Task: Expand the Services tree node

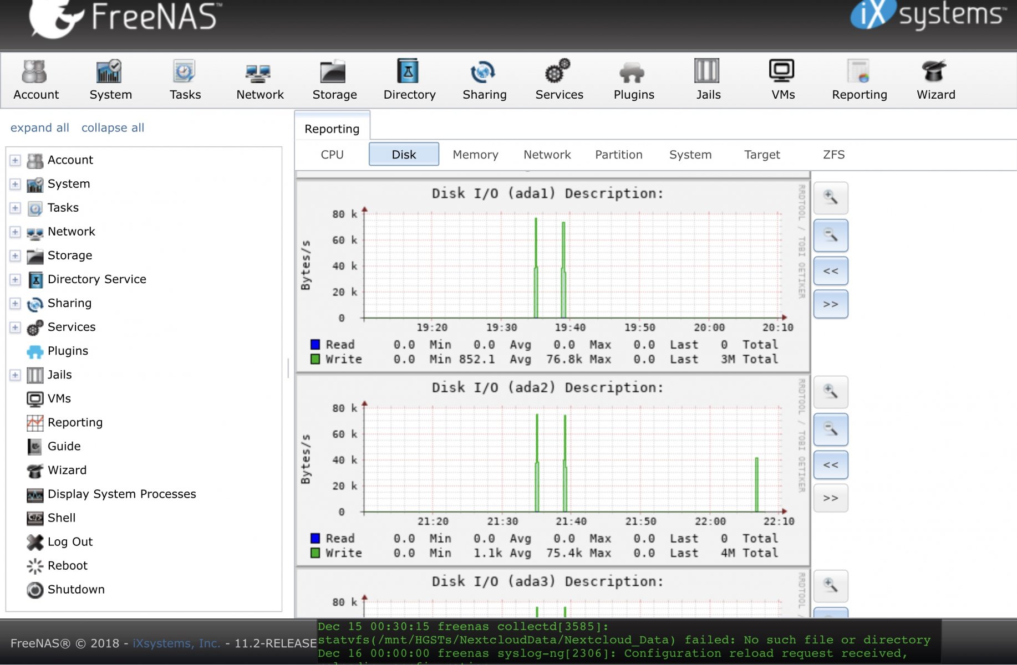Action: pos(15,327)
